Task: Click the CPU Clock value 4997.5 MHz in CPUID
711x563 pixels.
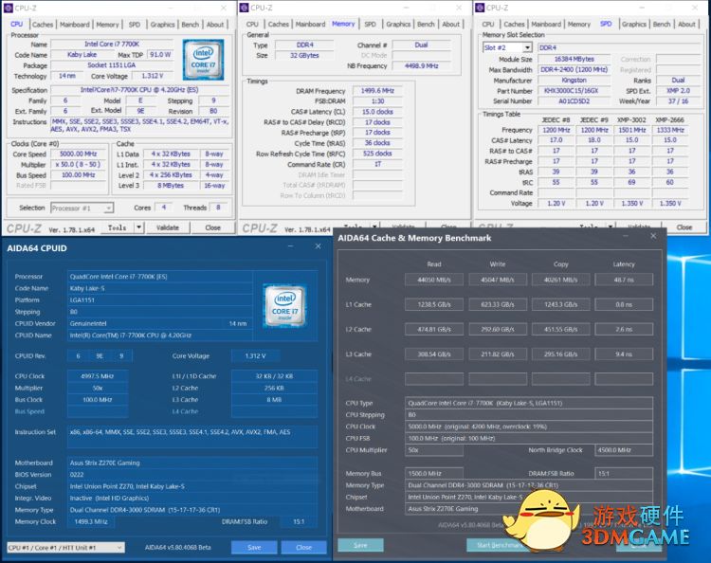Action: pyautogui.click(x=98, y=376)
